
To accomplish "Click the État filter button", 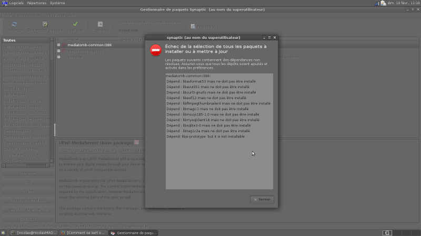I will tap(28, 182).
